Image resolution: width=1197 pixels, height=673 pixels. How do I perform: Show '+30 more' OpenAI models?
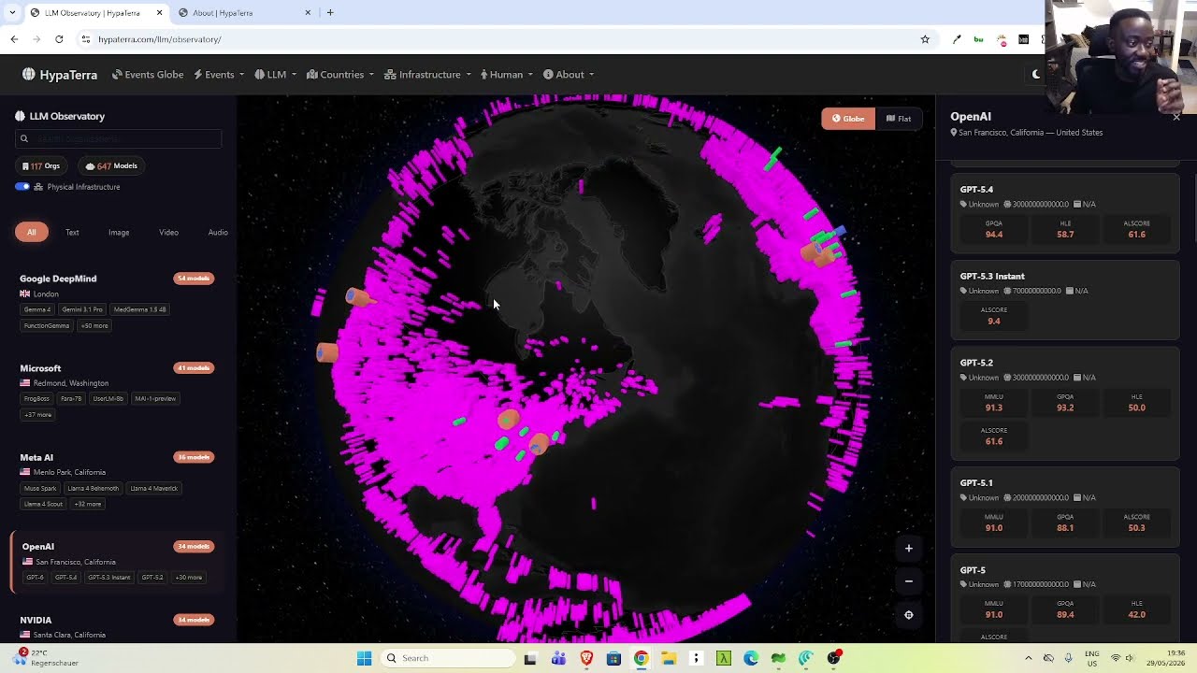click(x=189, y=578)
